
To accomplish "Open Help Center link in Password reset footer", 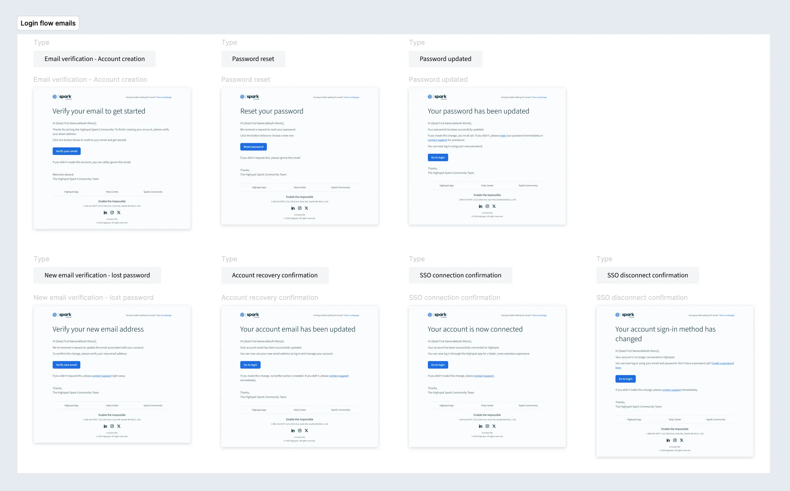I will [x=300, y=188].
